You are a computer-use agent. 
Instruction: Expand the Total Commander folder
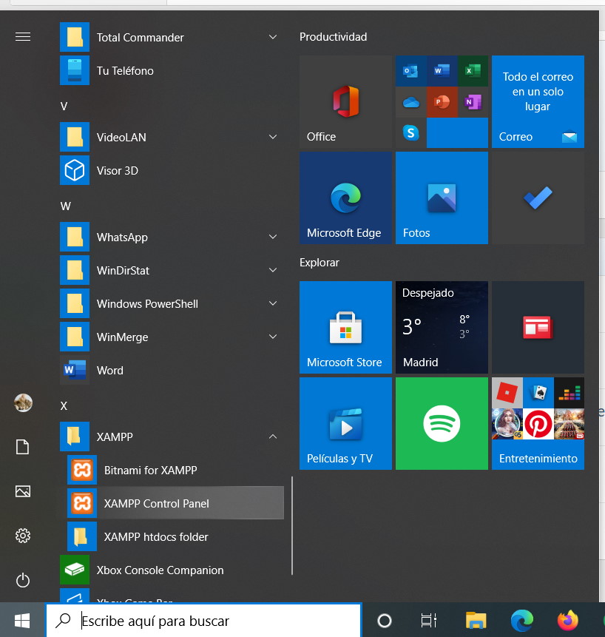[172, 37]
